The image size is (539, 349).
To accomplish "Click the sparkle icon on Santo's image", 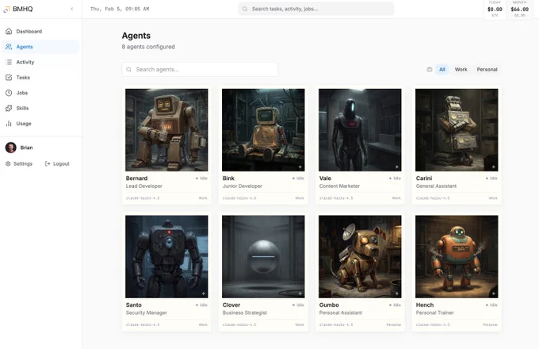I will click(204, 293).
